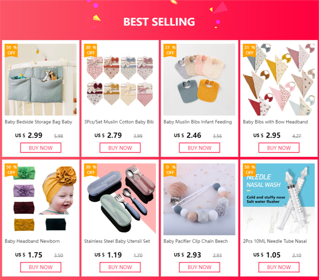The width and height of the screenshot is (319, 280).
Task: Open the Needle Nasal Wash product image
Action: (x=279, y=199)
